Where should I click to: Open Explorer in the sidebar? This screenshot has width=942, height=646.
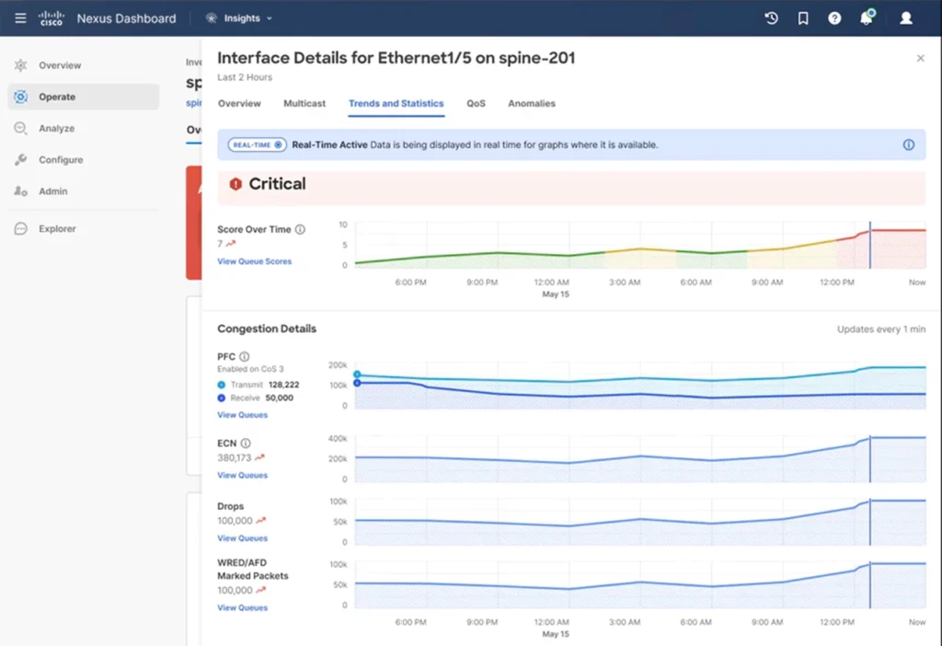coord(84,228)
